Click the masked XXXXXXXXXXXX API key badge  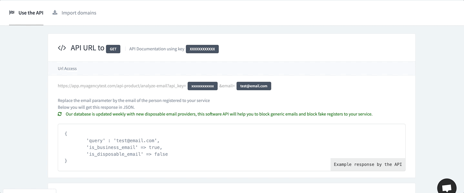[202, 49]
